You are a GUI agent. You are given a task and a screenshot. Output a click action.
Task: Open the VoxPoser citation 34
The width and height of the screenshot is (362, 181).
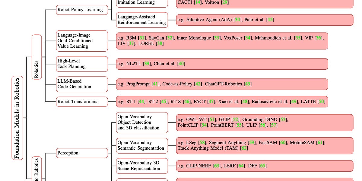point(248,38)
